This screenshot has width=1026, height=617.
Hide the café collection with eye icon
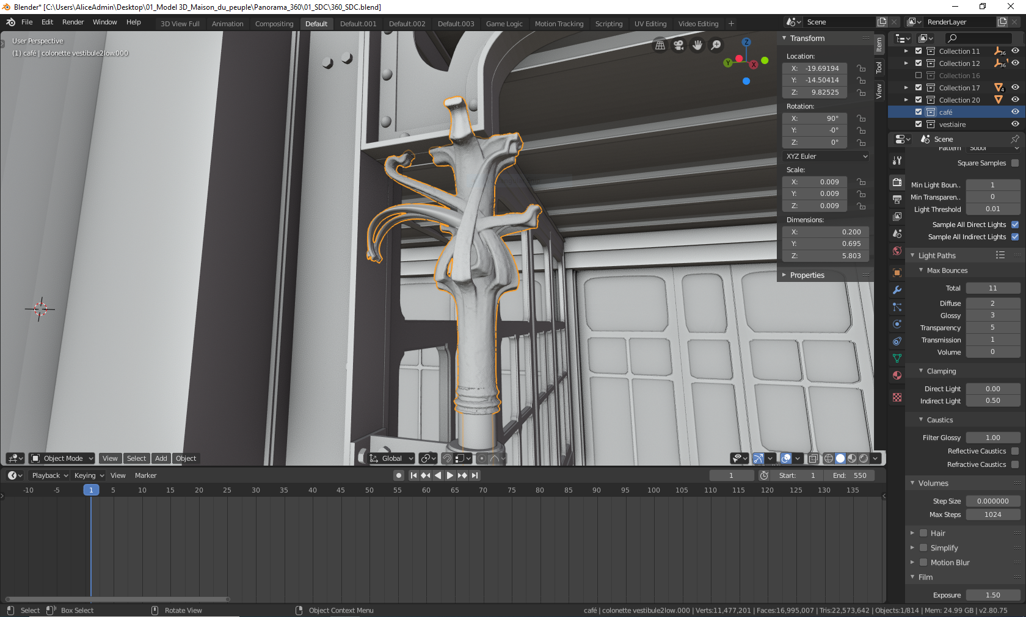(x=1015, y=112)
